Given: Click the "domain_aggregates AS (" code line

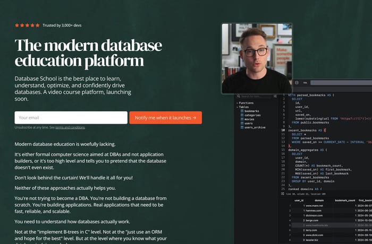Looking at the screenshot, I should click(308, 150).
